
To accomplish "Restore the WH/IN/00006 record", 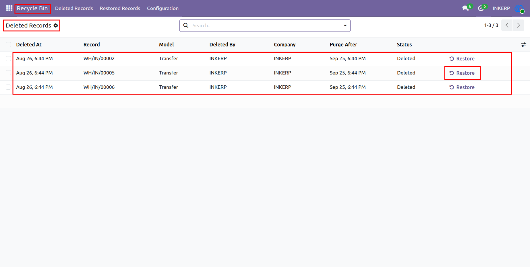I will (x=462, y=87).
